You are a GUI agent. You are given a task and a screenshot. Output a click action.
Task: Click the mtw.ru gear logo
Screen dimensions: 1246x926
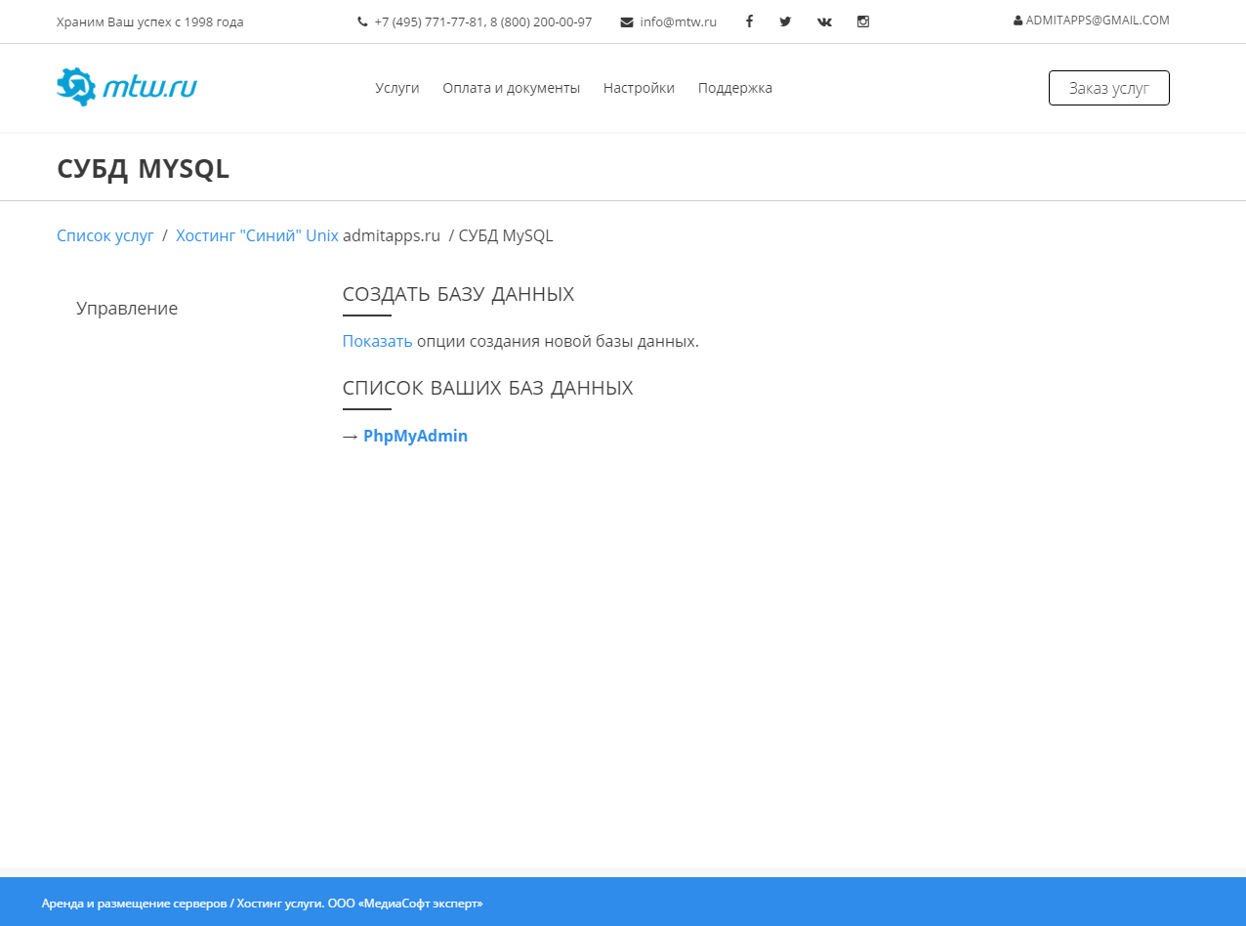[x=127, y=87]
